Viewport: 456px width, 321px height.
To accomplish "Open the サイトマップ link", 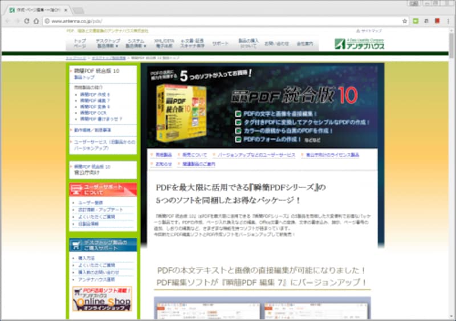I will coord(369,31).
